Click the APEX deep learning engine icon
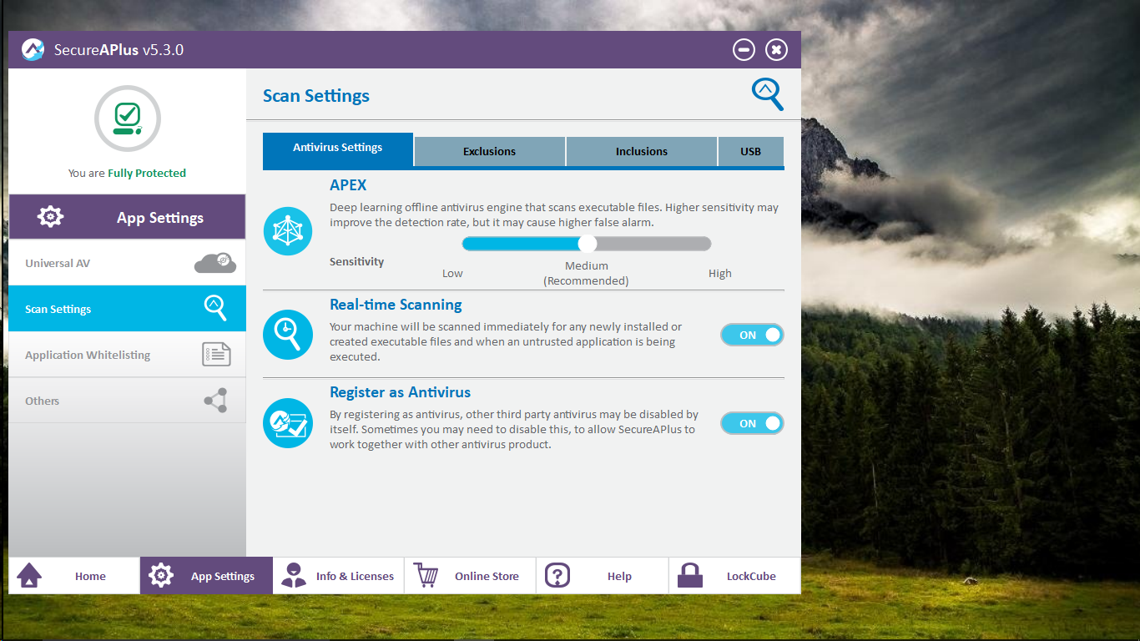The width and height of the screenshot is (1140, 641). click(x=288, y=231)
